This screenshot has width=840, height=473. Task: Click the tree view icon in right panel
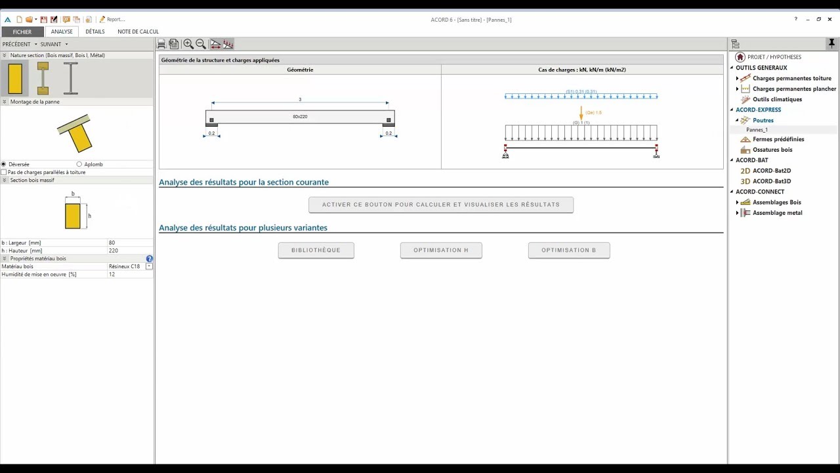tap(736, 44)
